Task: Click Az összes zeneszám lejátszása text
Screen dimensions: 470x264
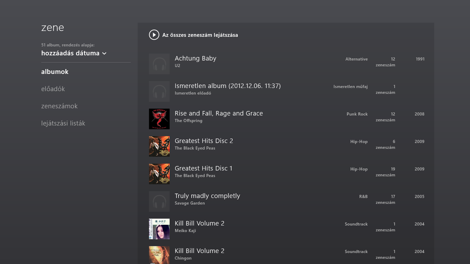Action: 200,35
